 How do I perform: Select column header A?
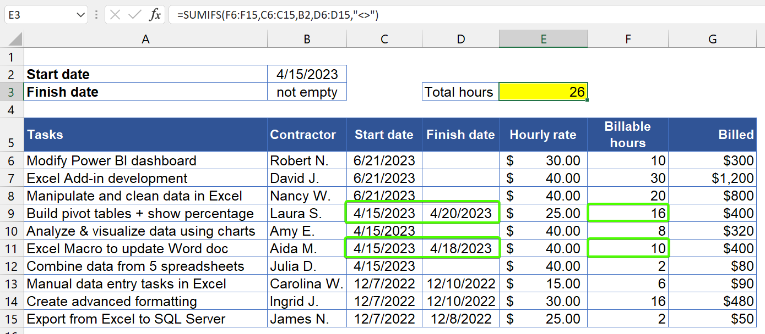point(145,38)
